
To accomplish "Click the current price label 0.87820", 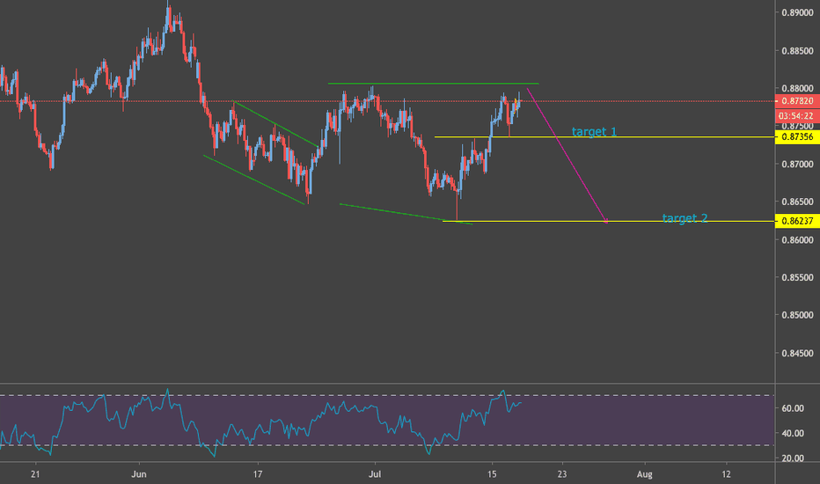I will tap(797, 101).
